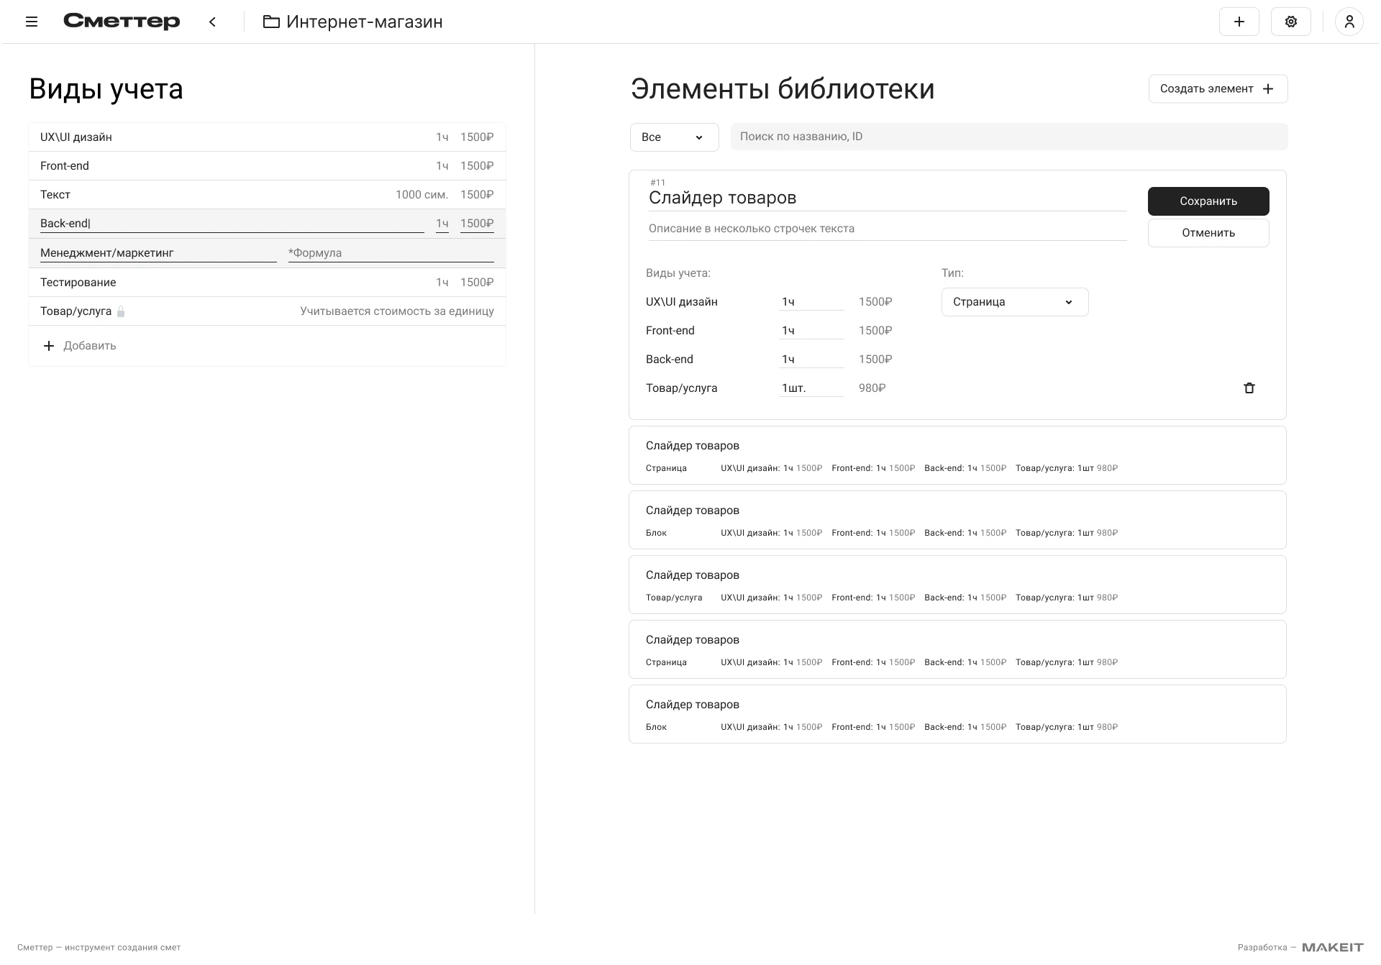Screen dimensions: 1381x965
Task: Select the Товар/услуга accounting row
Action: 267,311
